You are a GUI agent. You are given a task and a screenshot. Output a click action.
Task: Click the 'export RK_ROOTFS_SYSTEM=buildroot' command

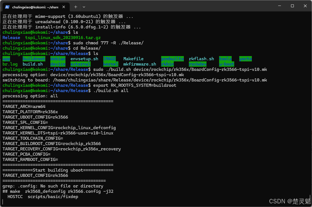pyautogui.click(x=135, y=85)
